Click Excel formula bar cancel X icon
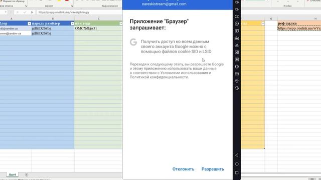The width and height of the screenshot is (321, 180). click(18, 12)
